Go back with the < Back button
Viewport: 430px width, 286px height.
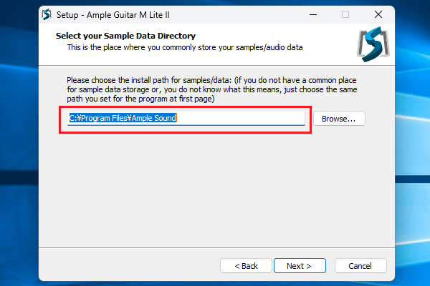click(x=246, y=266)
